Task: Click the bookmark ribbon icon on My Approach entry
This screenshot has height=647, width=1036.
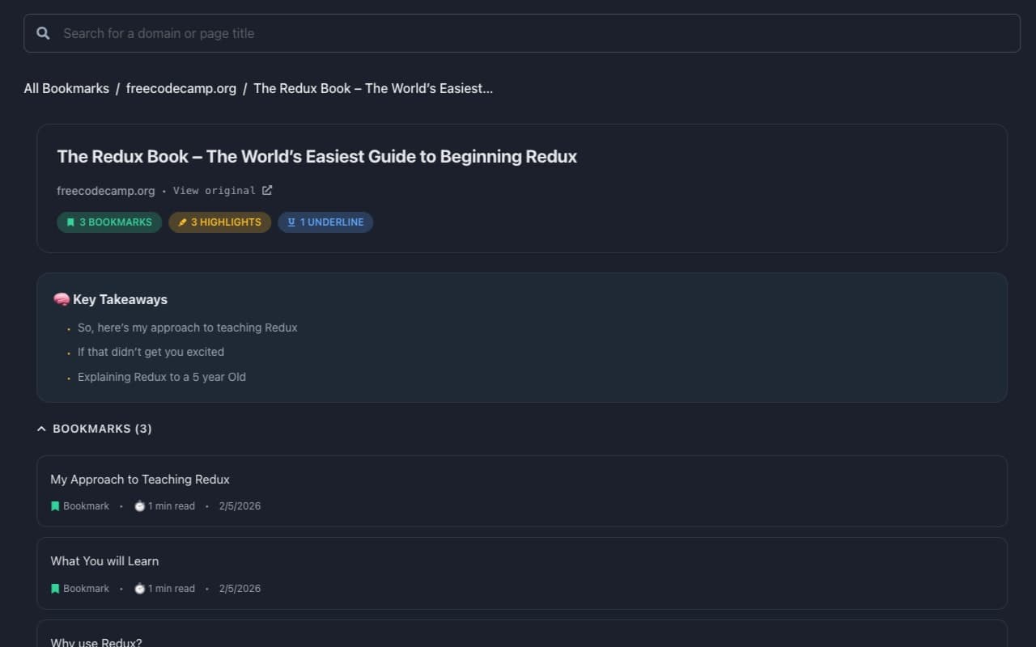Action: point(54,505)
